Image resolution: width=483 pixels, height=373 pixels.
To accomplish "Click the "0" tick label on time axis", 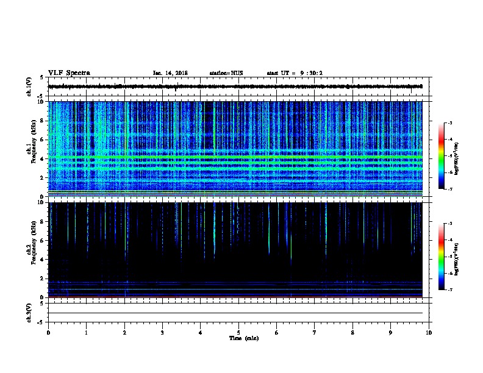I will point(48,333).
